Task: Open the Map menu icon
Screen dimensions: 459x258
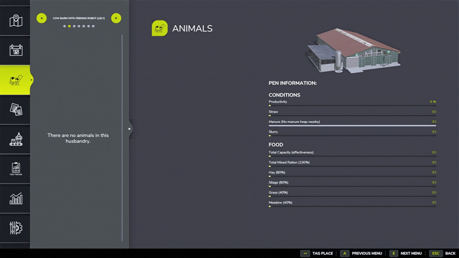Action: [x=16, y=21]
